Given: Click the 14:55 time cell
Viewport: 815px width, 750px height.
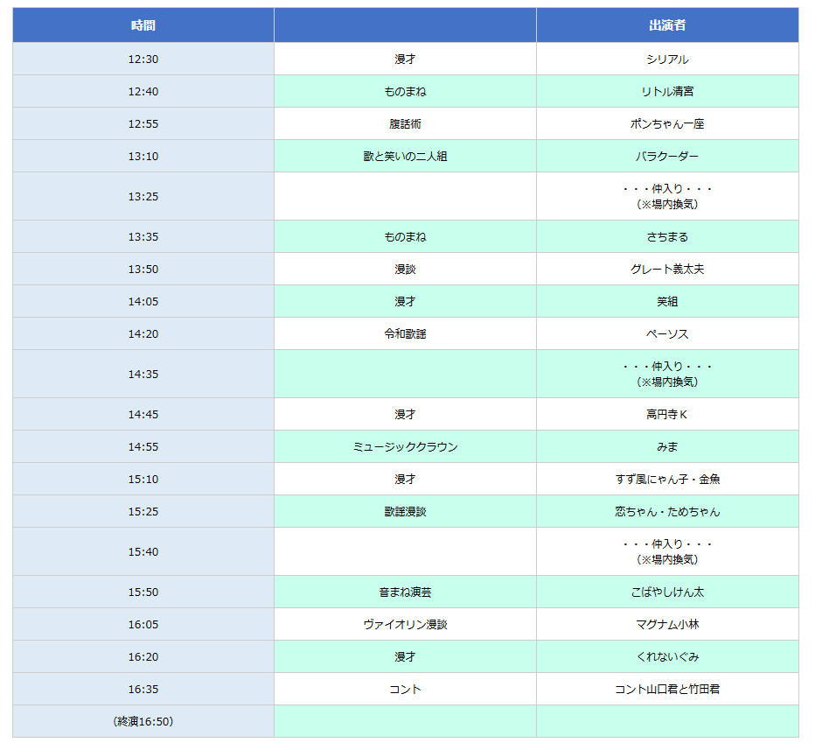Looking at the screenshot, I should coord(143,446).
